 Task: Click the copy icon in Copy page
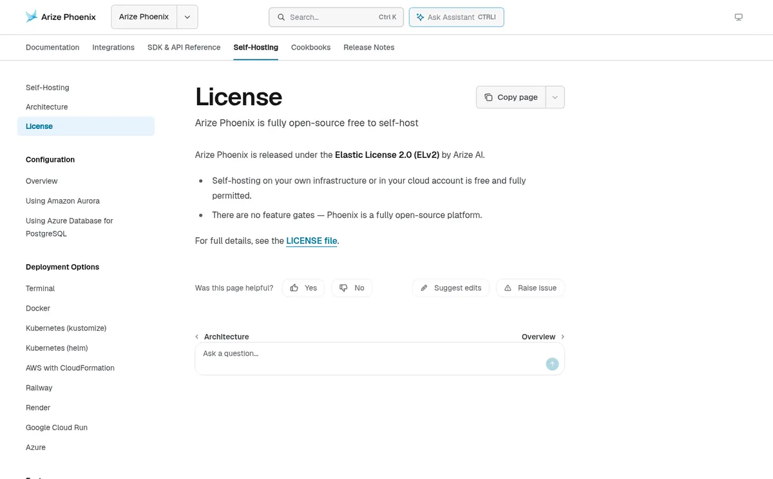[x=488, y=97]
